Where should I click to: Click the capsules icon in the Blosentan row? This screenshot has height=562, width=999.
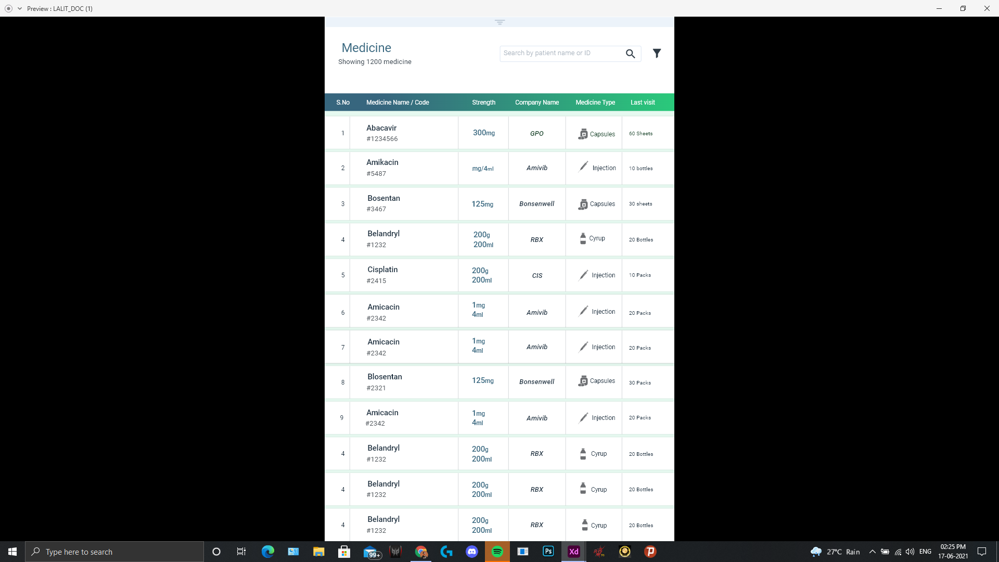(583, 381)
